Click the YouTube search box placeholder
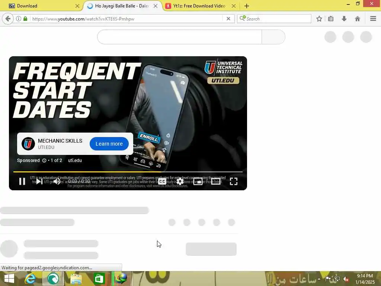 click(179, 37)
